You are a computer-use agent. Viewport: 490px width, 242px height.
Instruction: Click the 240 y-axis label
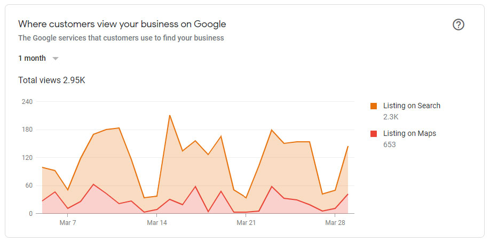point(27,102)
